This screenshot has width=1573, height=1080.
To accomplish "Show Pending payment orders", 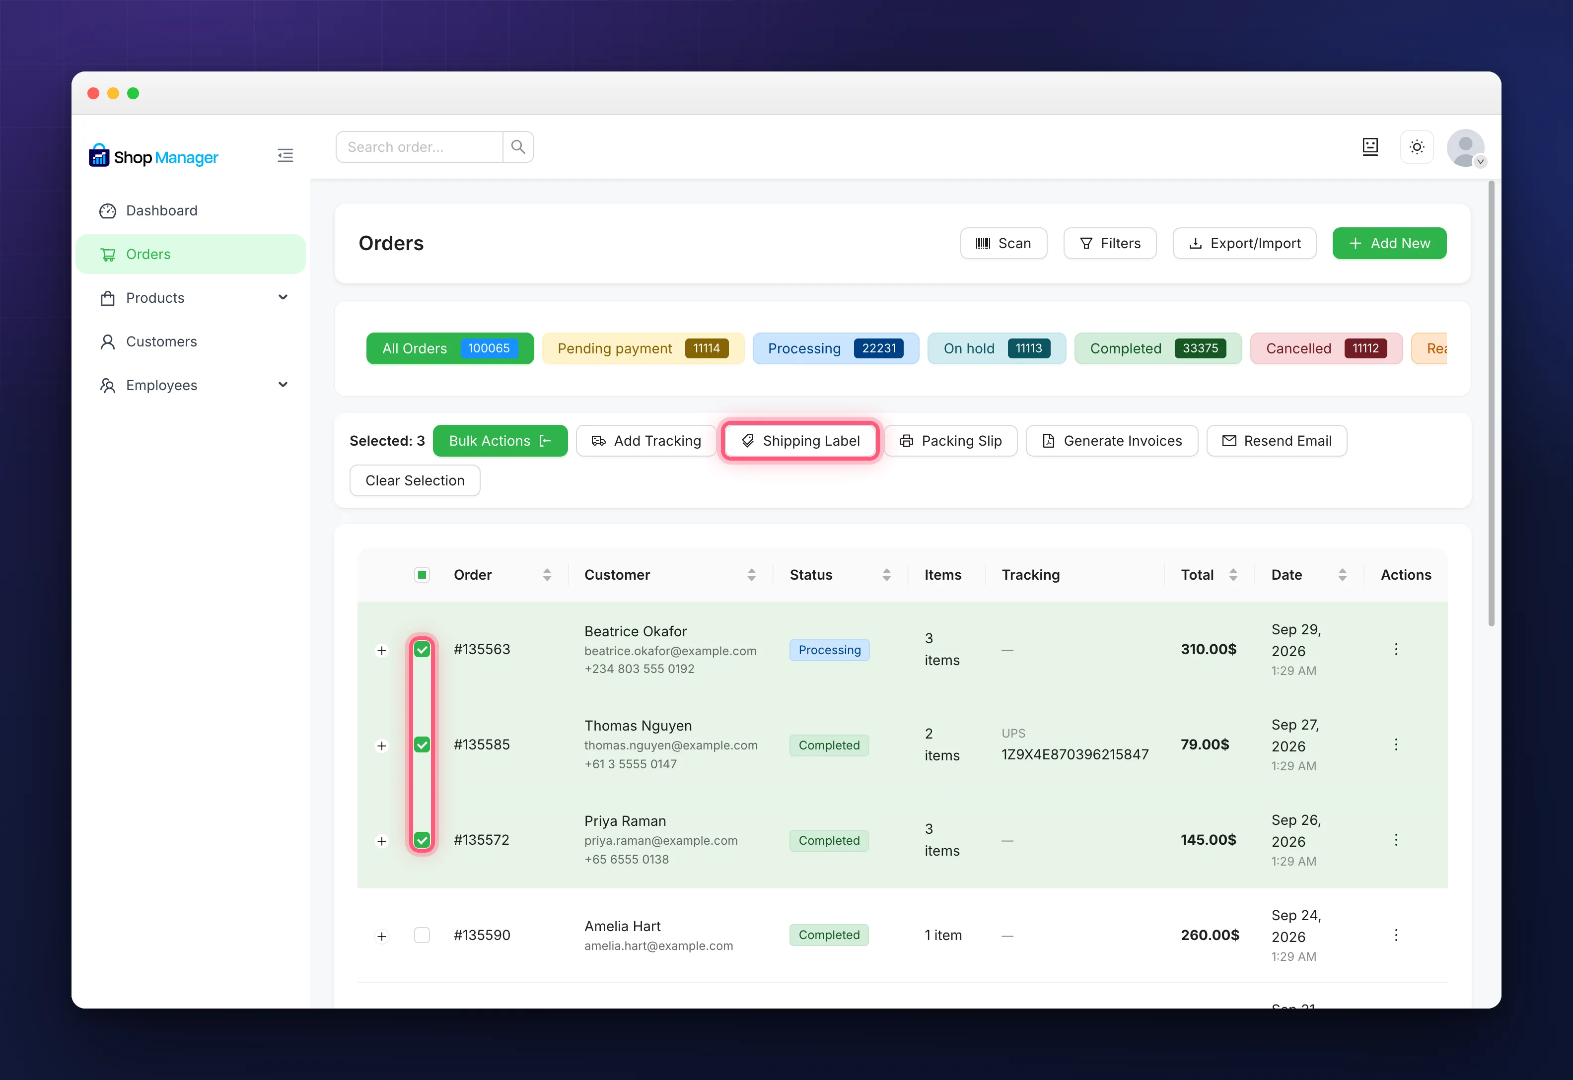I will coord(643,348).
